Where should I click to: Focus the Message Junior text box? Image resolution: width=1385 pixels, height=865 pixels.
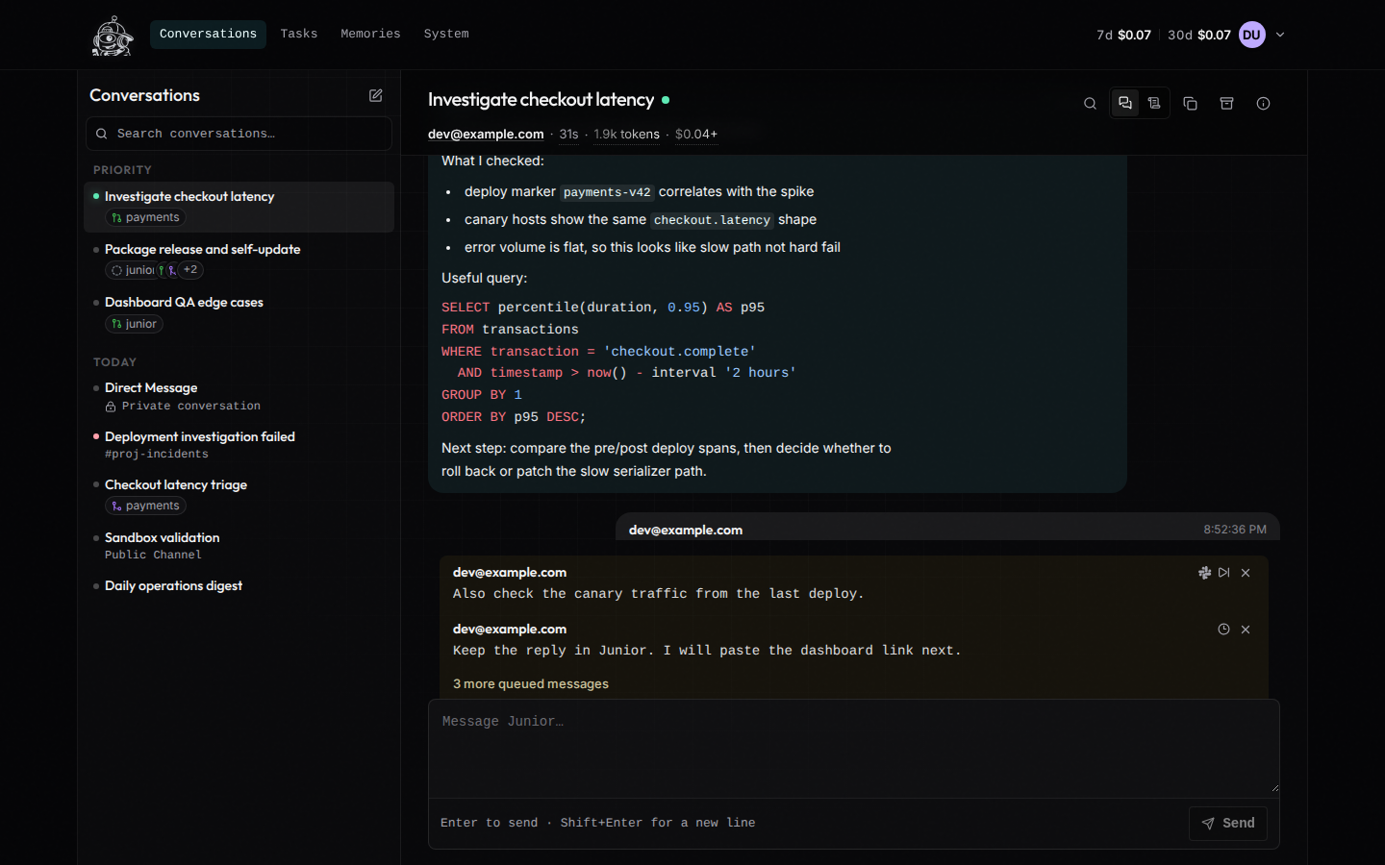pos(854,747)
